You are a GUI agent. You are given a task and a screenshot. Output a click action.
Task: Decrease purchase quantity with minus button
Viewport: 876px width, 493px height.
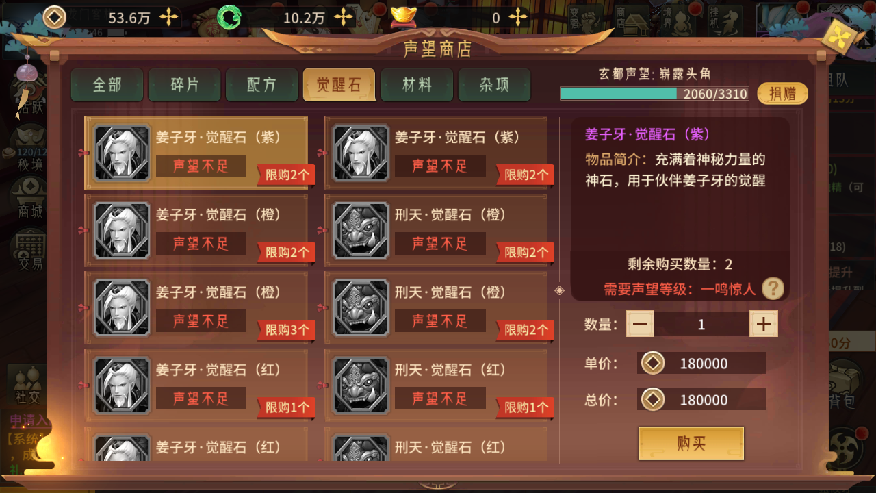(x=640, y=324)
